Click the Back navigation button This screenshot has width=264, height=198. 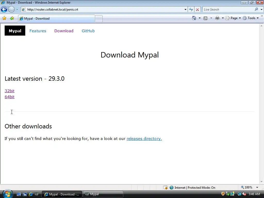[4, 10]
